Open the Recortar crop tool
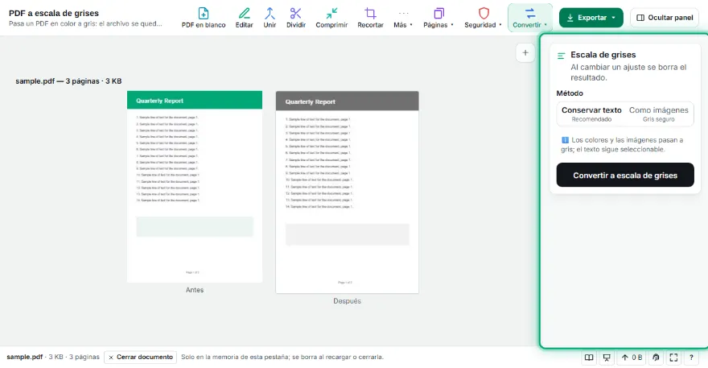Image resolution: width=708 pixels, height=368 pixels. 370,18
